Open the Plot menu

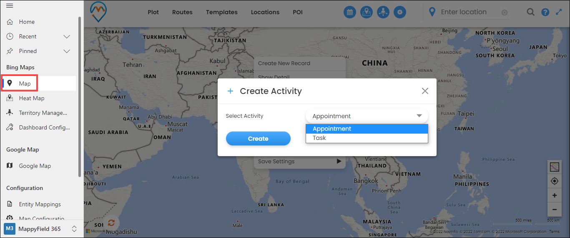(x=153, y=12)
